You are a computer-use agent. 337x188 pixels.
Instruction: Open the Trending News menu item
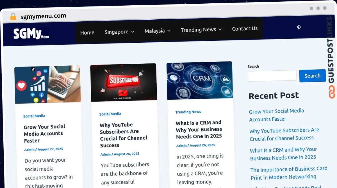pyautogui.click(x=198, y=30)
